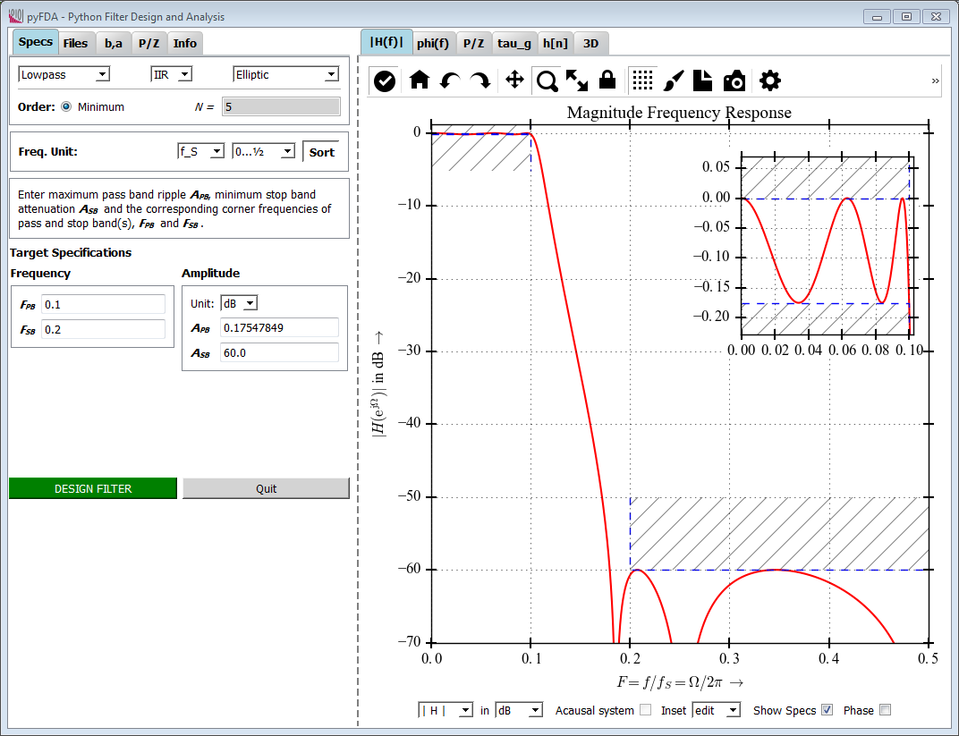Open the amplitude Unit dB dropdown

(x=239, y=303)
